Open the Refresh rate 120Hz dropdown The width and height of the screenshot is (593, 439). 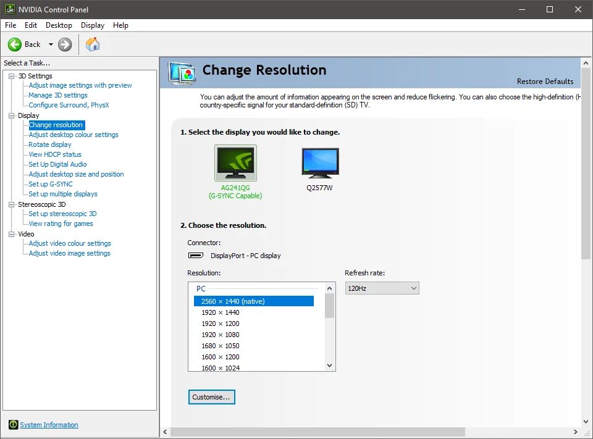click(x=382, y=288)
